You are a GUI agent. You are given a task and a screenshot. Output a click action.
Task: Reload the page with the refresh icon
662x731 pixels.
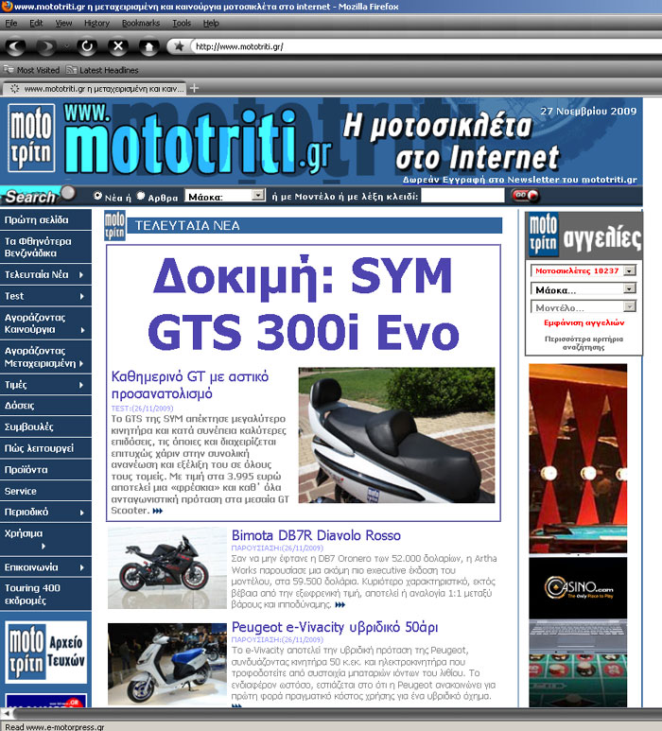[x=87, y=46]
